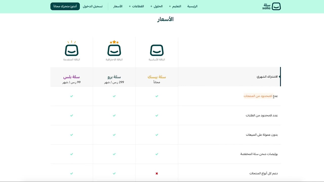Click the الباقة الأساسية basket icon
This screenshot has width=324, height=182.
(157, 50)
